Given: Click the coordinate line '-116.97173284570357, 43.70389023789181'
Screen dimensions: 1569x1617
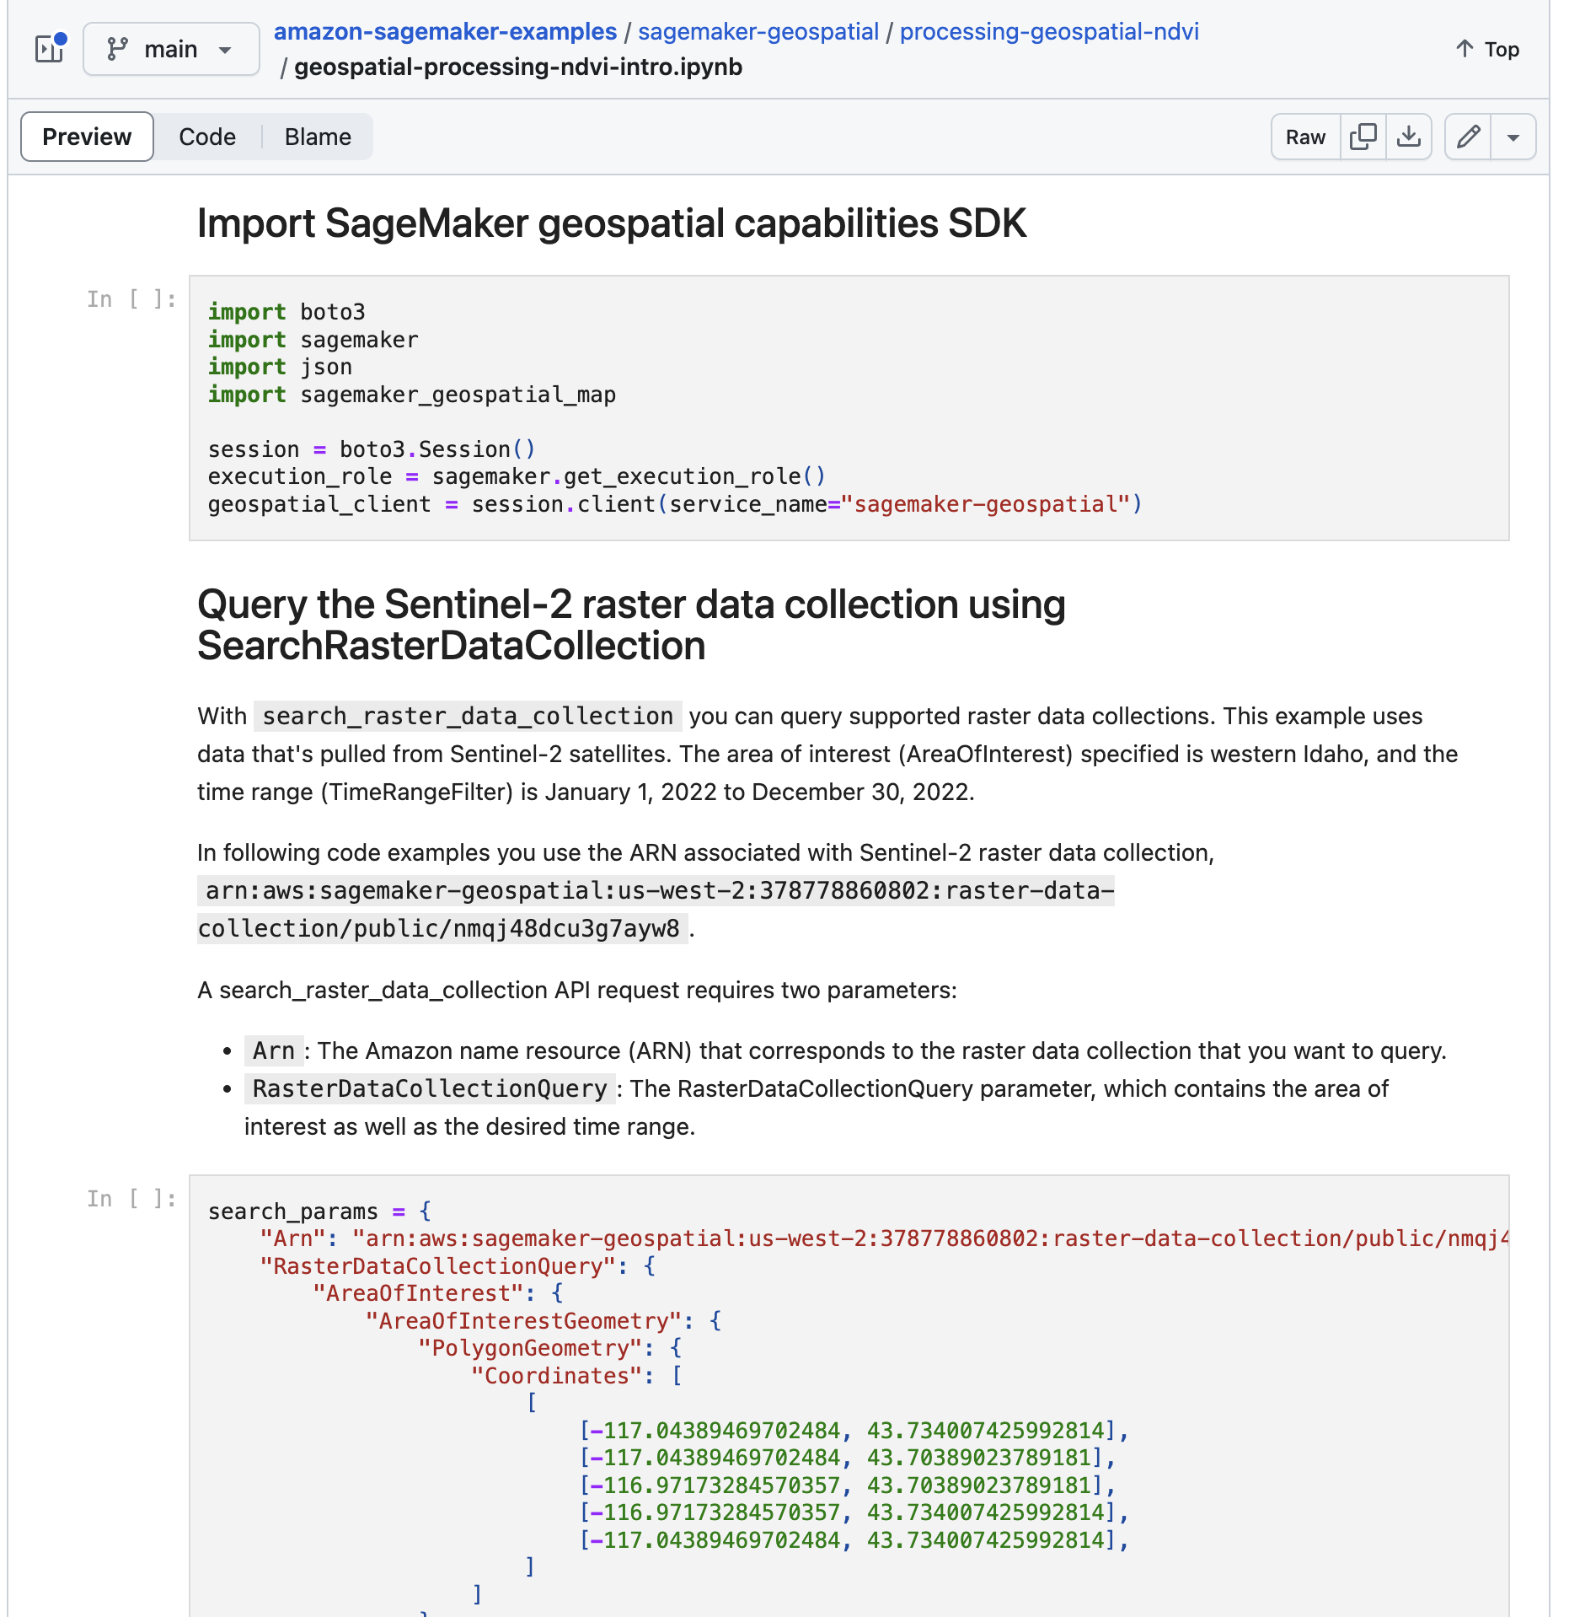Looking at the screenshot, I should (x=848, y=1485).
